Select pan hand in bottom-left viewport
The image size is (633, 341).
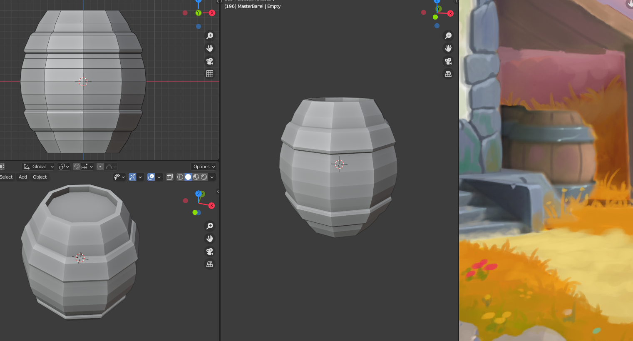click(210, 239)
